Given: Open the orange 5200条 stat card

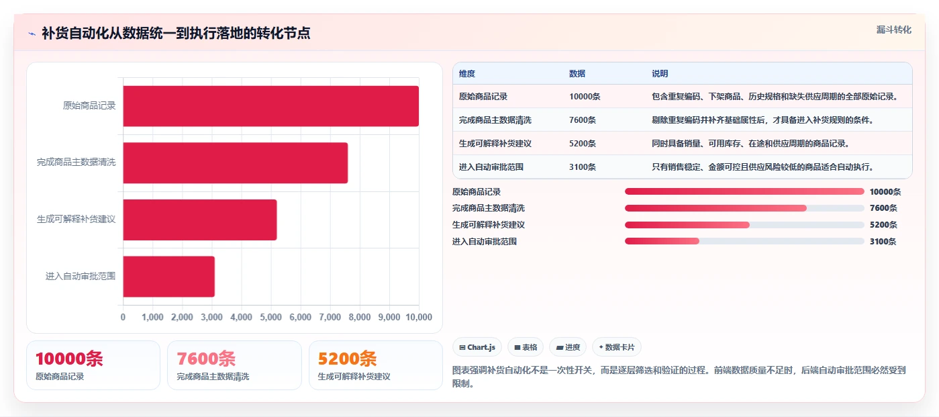Looking at the screenshot, I should point(376,365).
